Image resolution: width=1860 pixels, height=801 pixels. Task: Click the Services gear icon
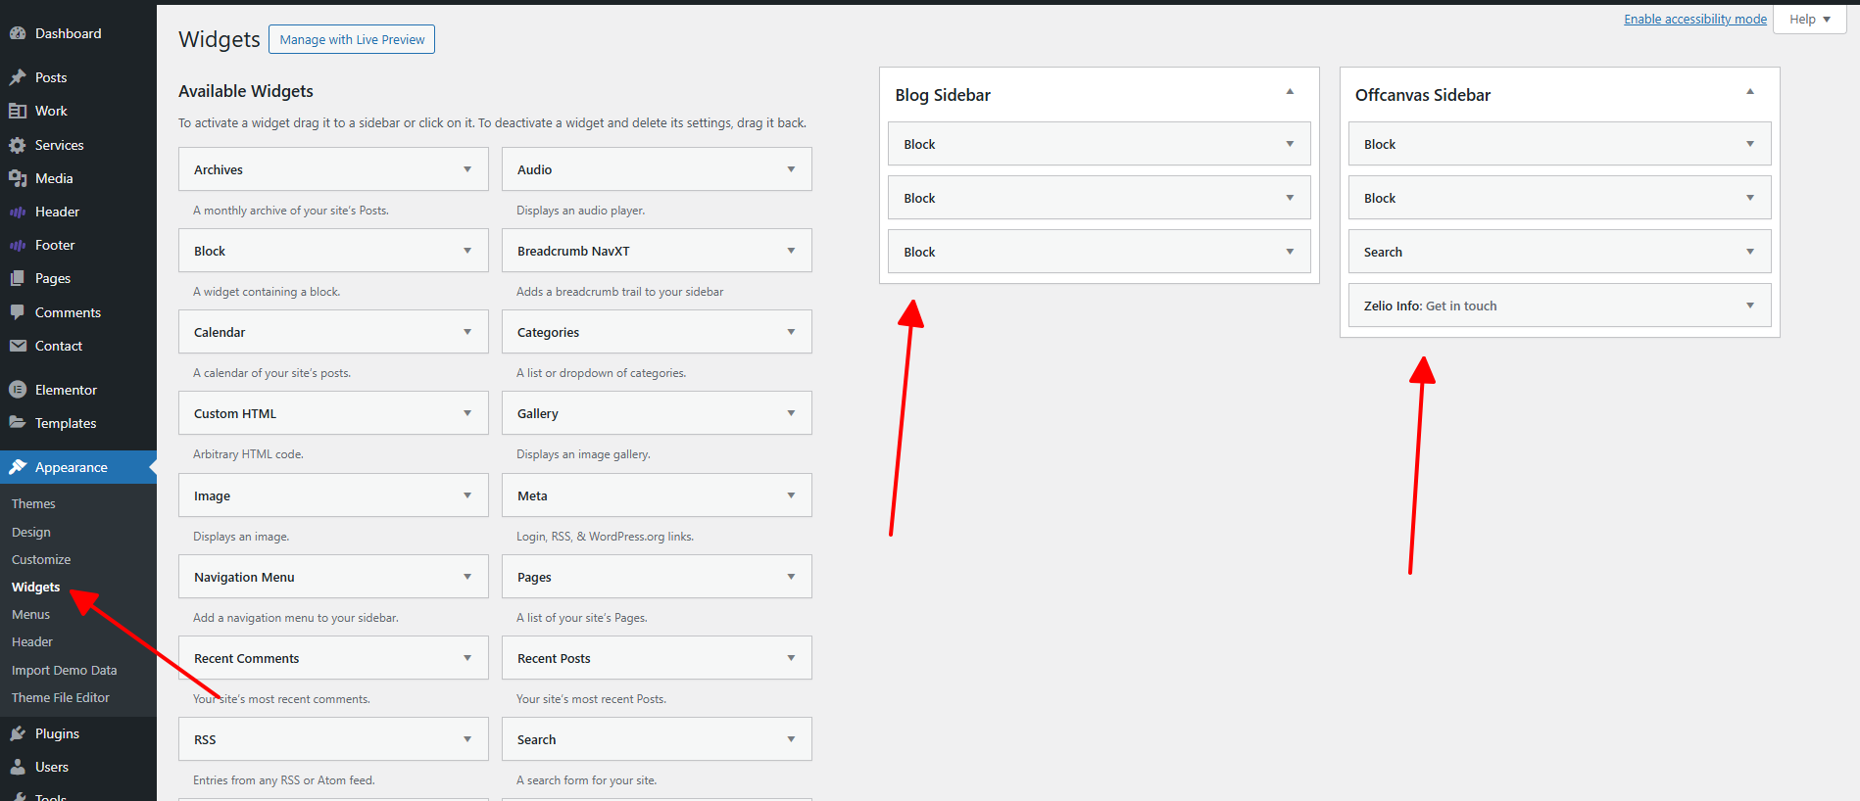pos(18,145)
